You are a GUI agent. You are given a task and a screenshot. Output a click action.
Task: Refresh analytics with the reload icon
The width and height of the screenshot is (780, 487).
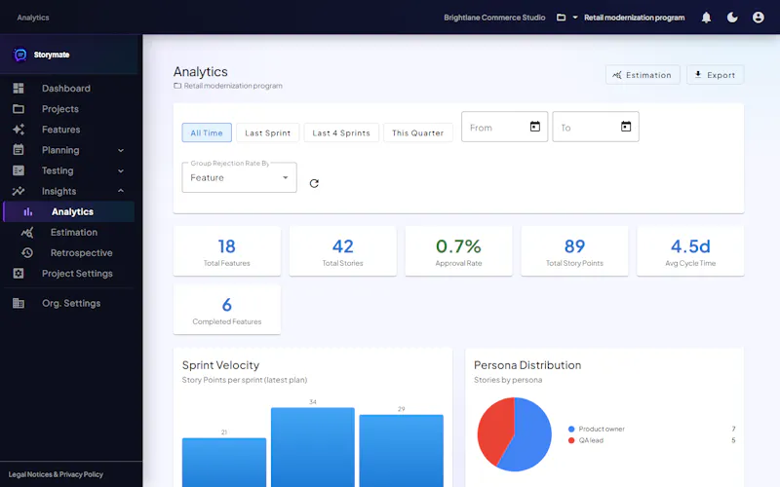tap(314, 183)
